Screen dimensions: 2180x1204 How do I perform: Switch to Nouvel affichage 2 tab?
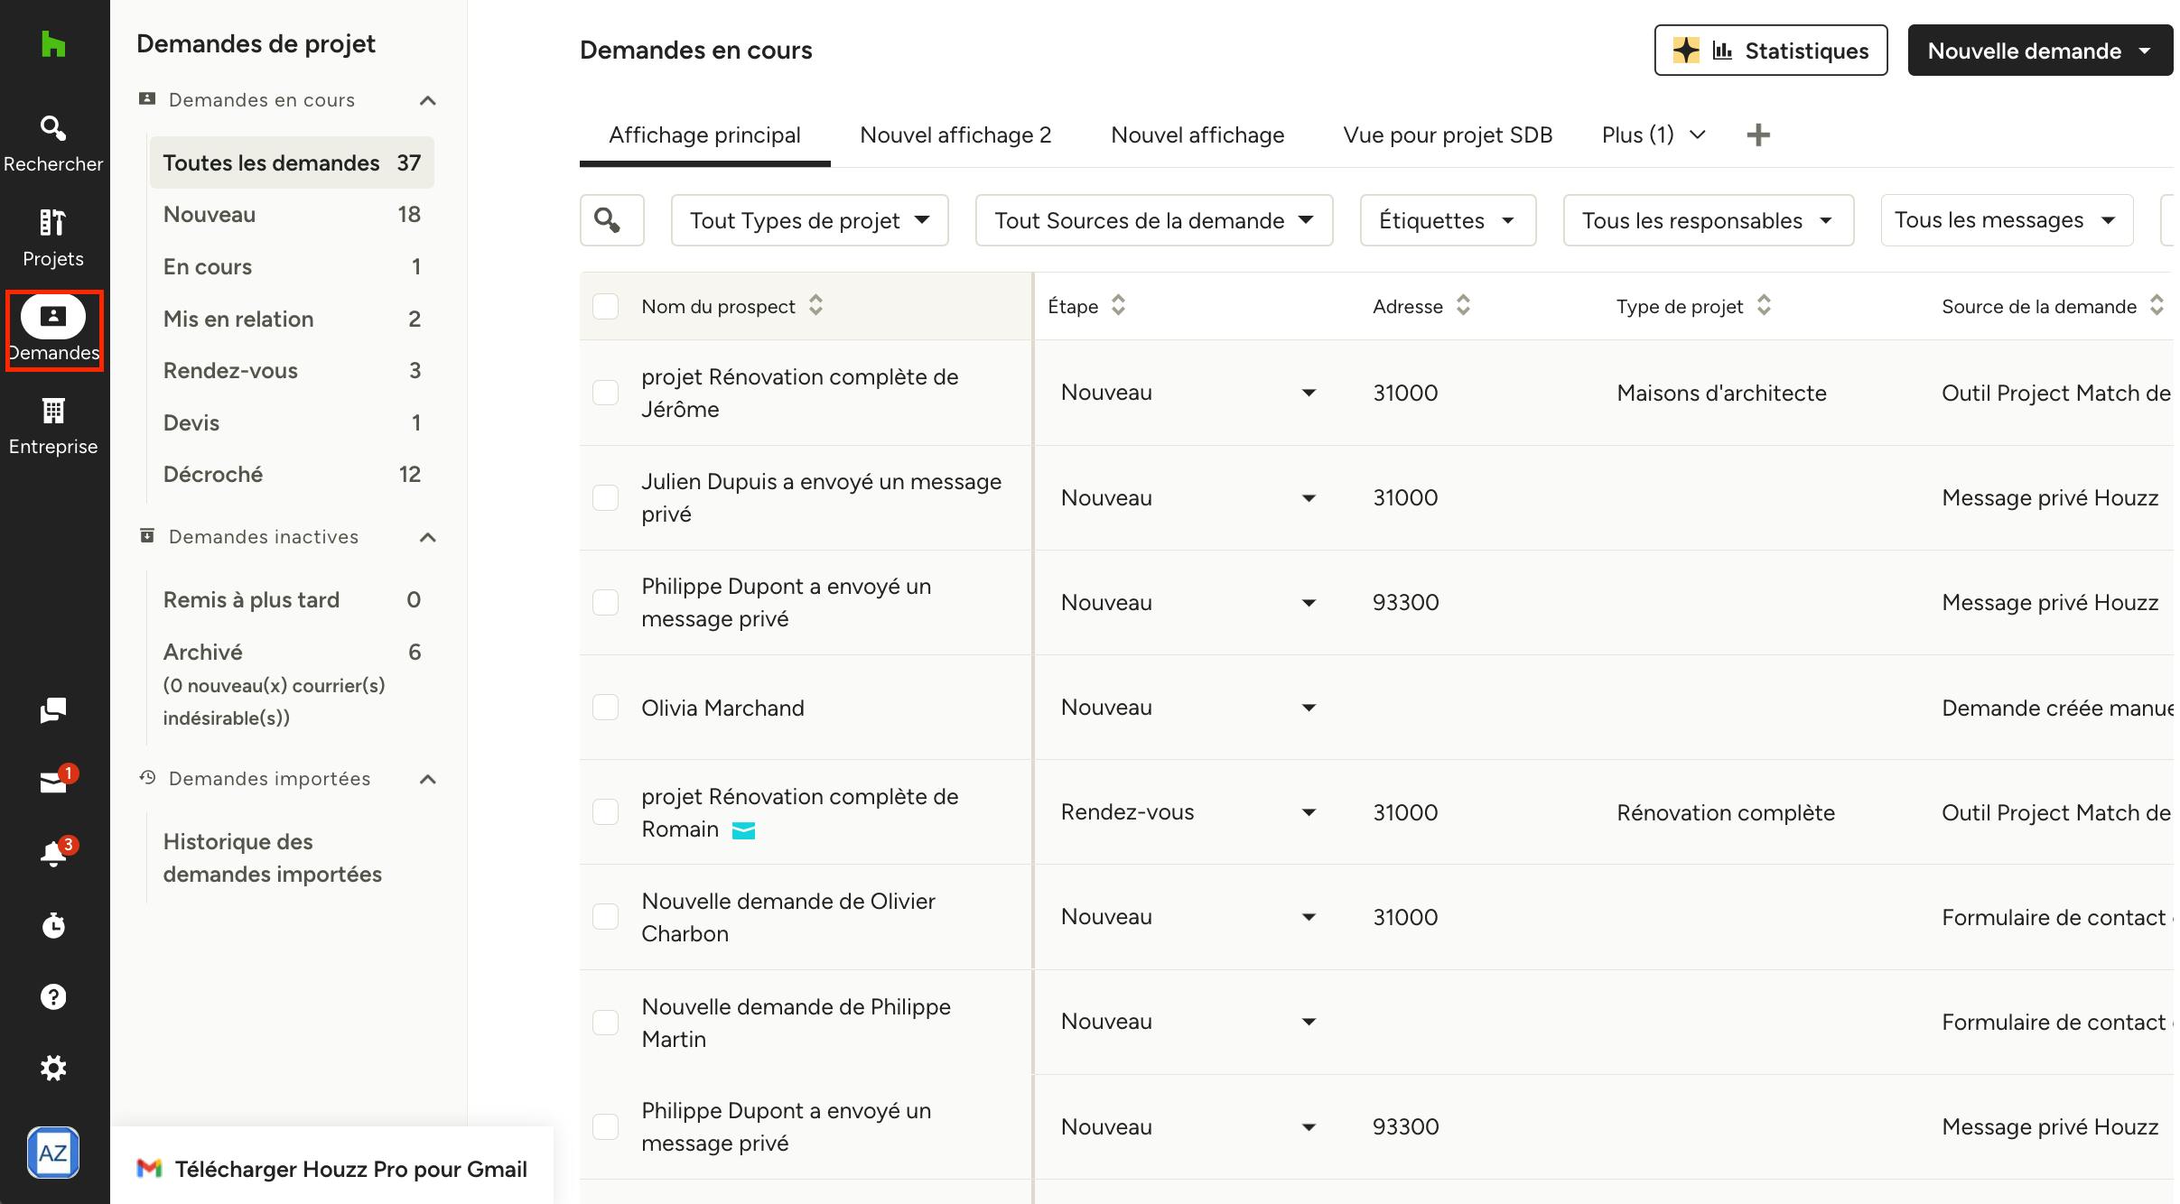(955, 135)
